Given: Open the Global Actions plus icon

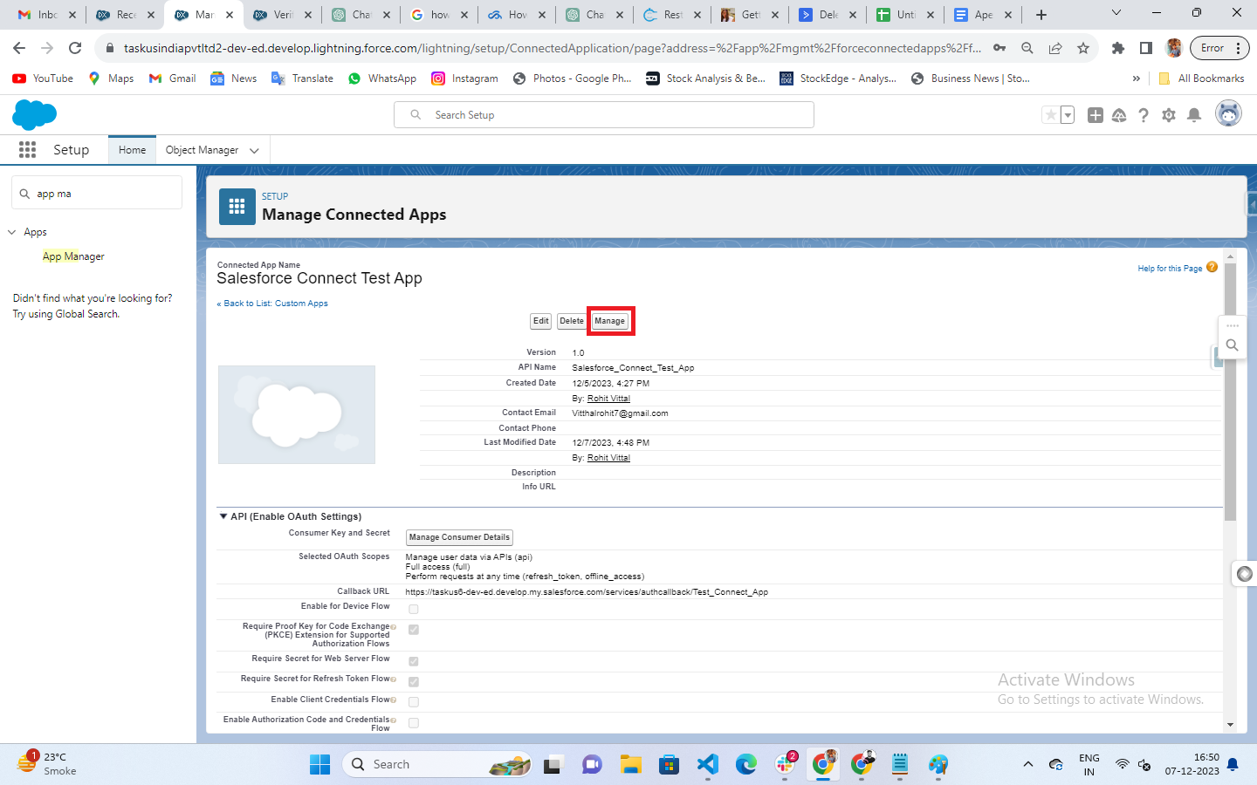Looking at the screenshot, I should point(1096,115).
